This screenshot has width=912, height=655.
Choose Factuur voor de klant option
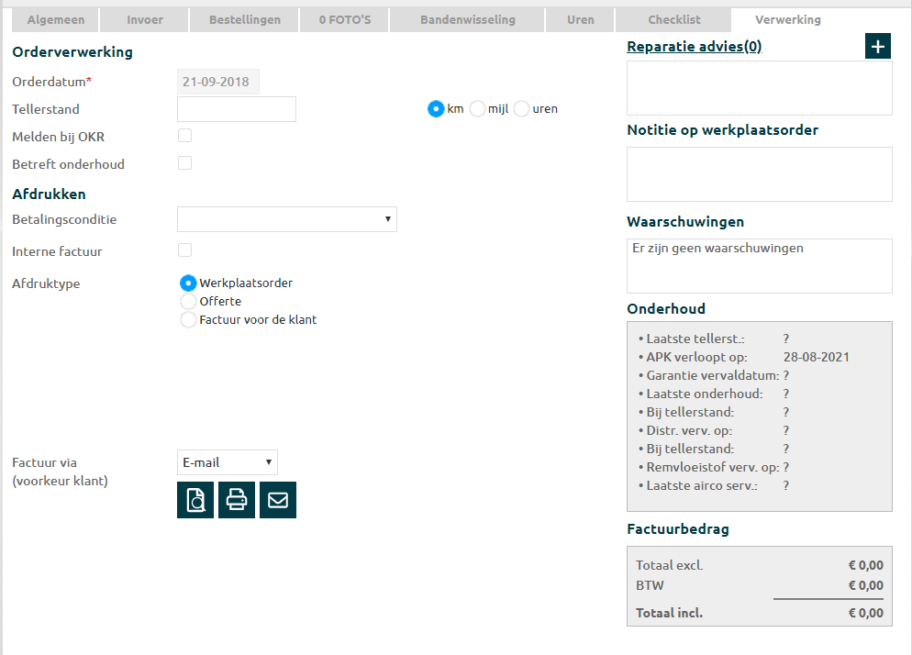pyautogui.click(x=189, y=319)
